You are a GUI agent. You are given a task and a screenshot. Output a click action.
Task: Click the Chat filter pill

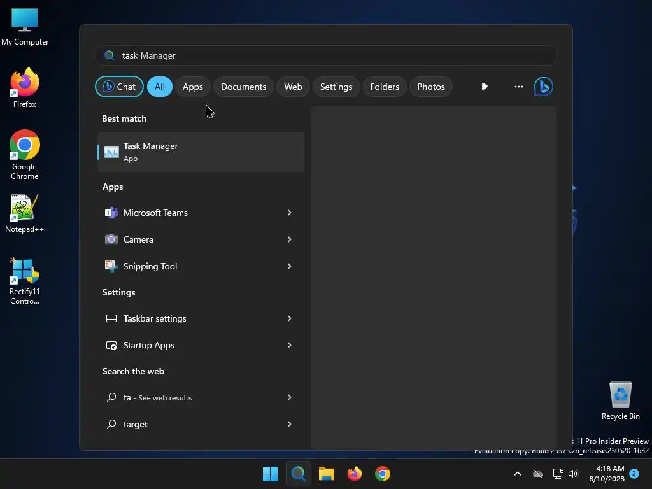(x=119, y=87)
